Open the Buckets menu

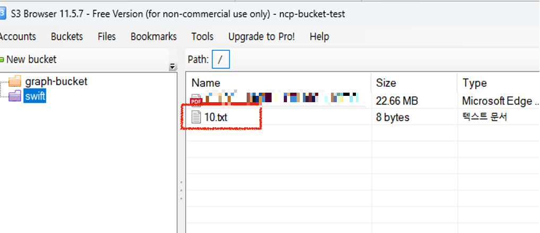coord(67,37)
